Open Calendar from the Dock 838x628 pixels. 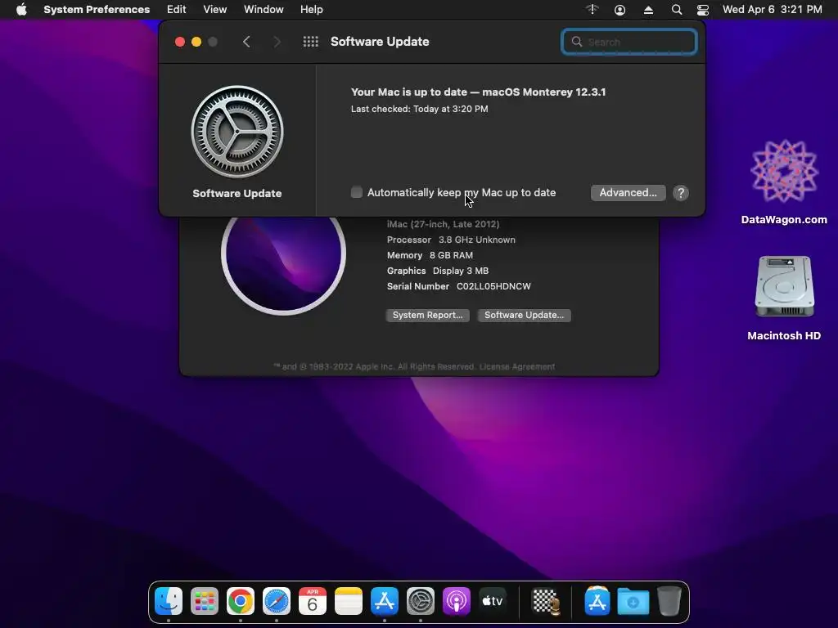(x=312, y=601)
